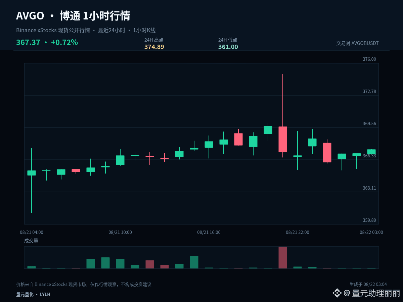
Task: Click the 成交量 volume label
Action: 31,241
